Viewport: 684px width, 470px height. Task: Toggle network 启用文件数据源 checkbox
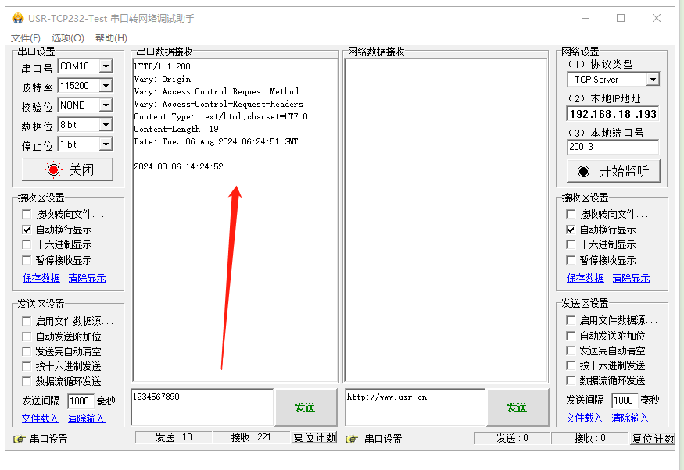pos(571,320)
